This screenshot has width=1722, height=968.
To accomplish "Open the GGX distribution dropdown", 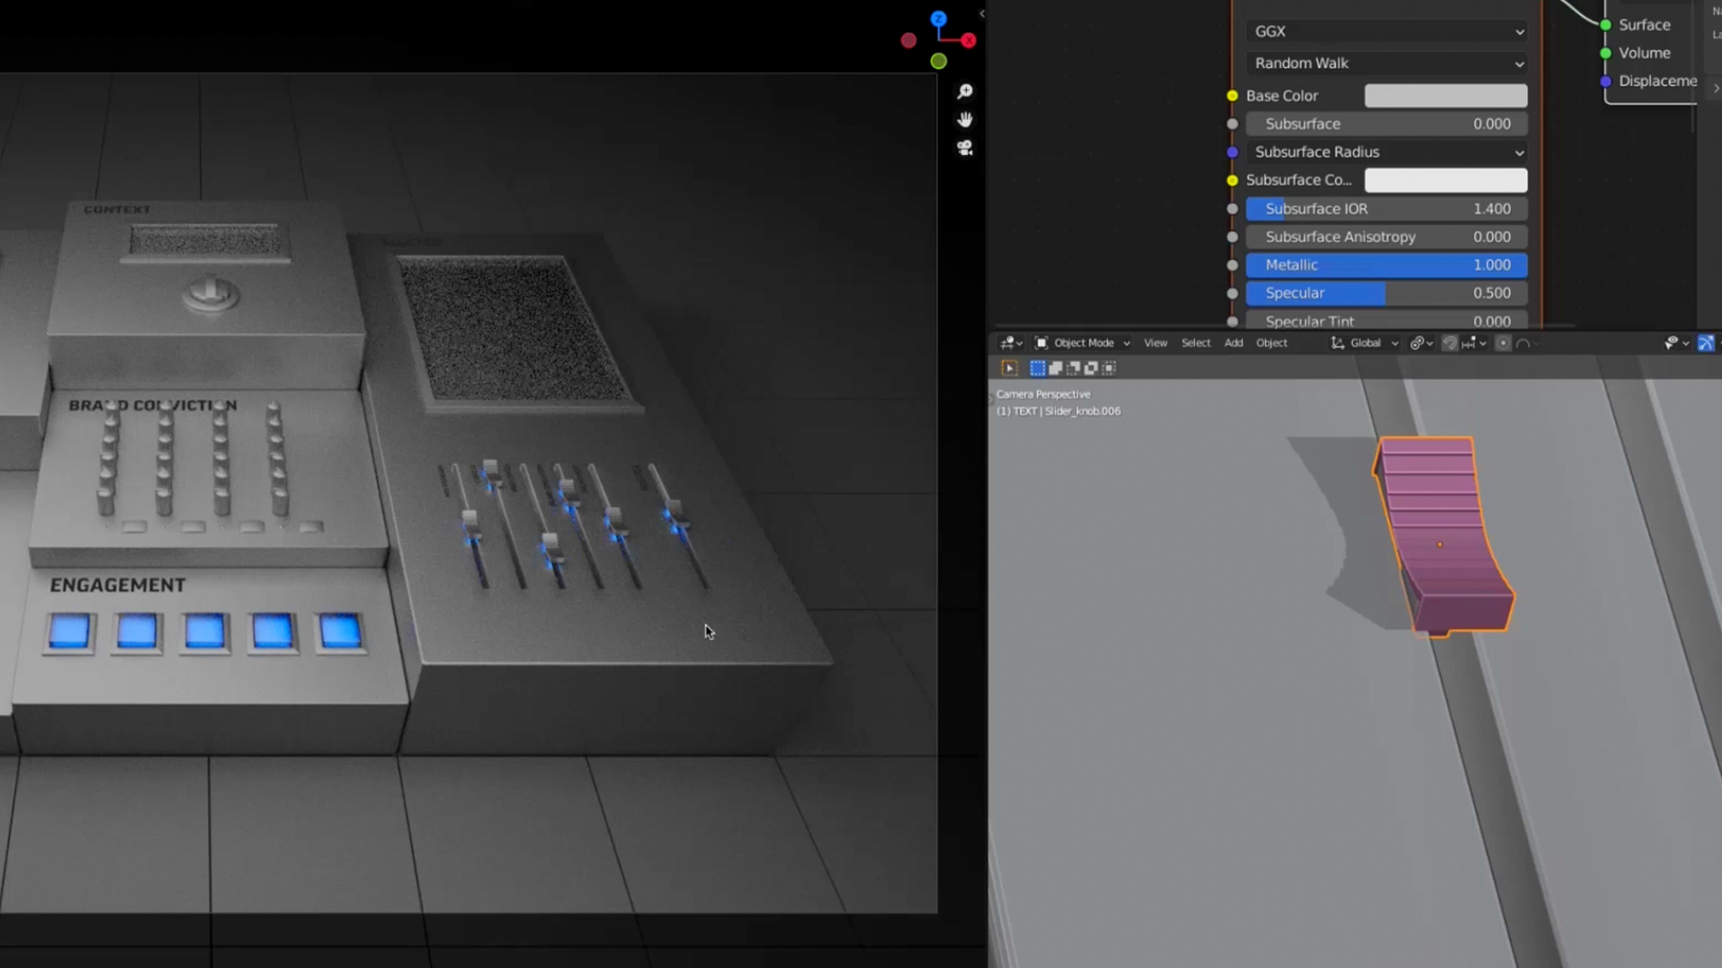I will [1387, 31].
